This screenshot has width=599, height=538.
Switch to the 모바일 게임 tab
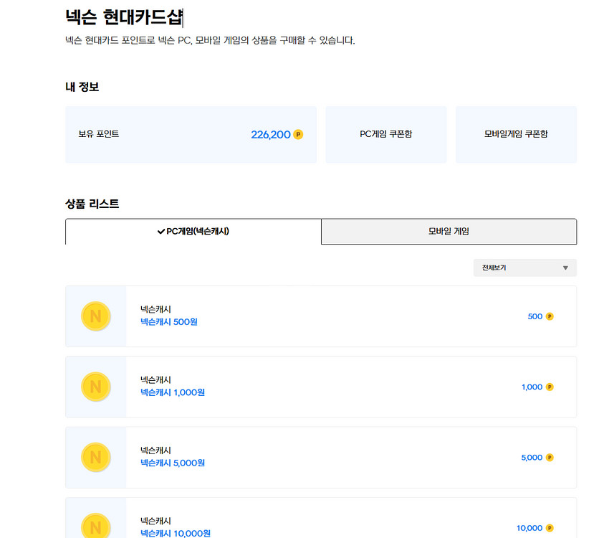pos(449,231)
